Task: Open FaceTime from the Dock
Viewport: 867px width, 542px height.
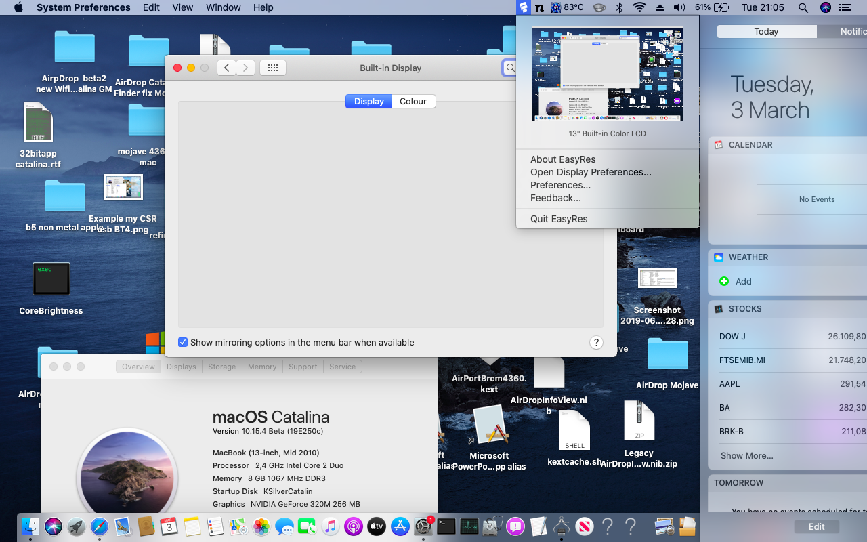Action: point(307,526)
